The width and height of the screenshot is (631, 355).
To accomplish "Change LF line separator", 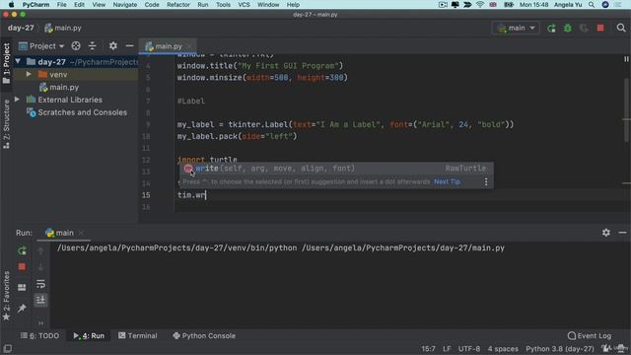I will click(x=447, y=349).
